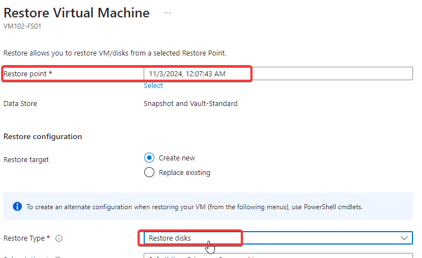This screenshot has height=258, width=422.
Task: Click the Snapshot and Vault-Standard value
Action: (x=191, y=104)
